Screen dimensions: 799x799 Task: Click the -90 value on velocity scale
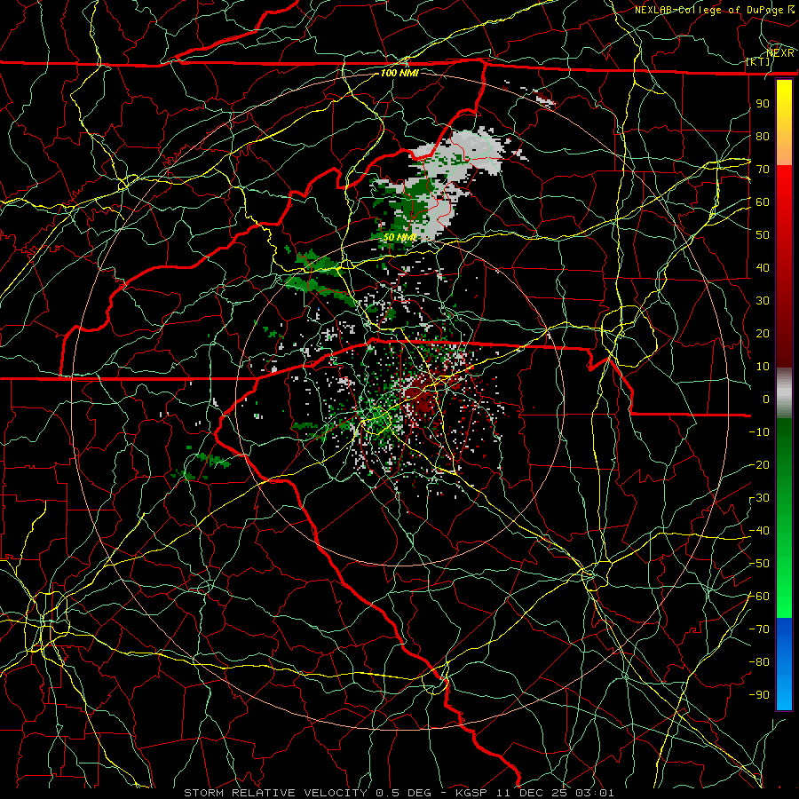759,695
